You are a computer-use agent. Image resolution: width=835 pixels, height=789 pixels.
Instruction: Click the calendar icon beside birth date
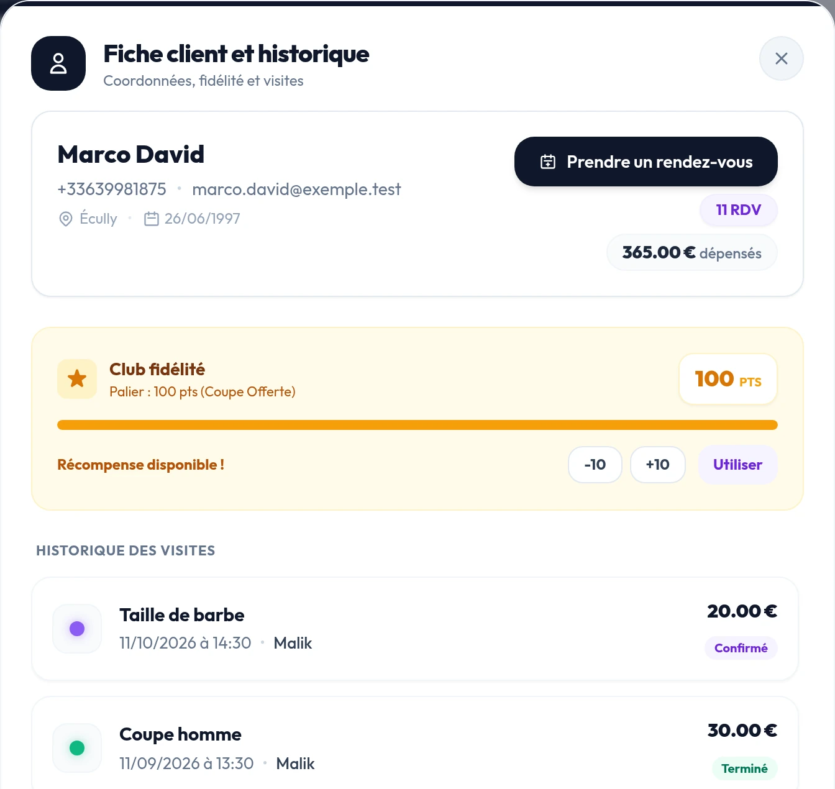point(152,219)
